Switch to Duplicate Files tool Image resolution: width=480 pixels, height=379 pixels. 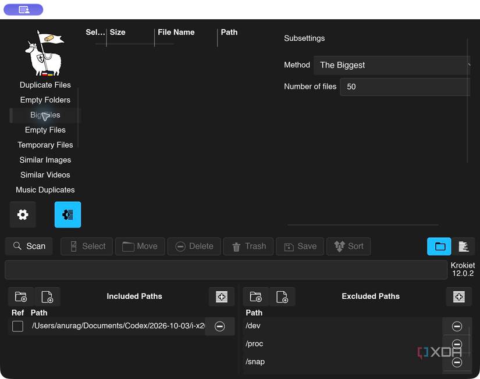coord(45,85)
